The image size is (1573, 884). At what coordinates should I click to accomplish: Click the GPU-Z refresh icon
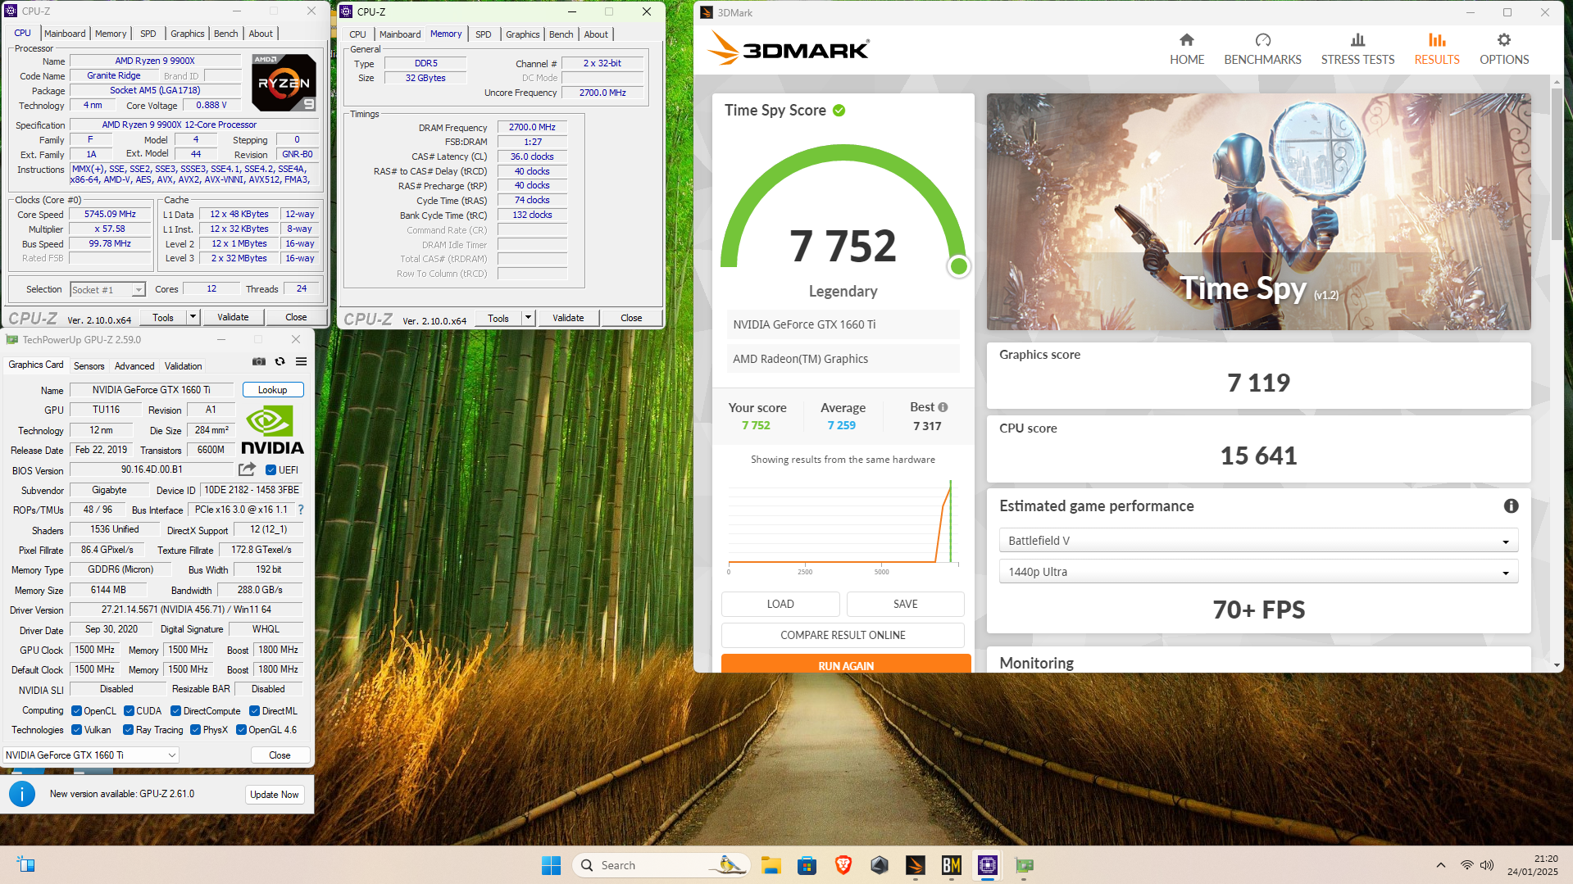280,361
